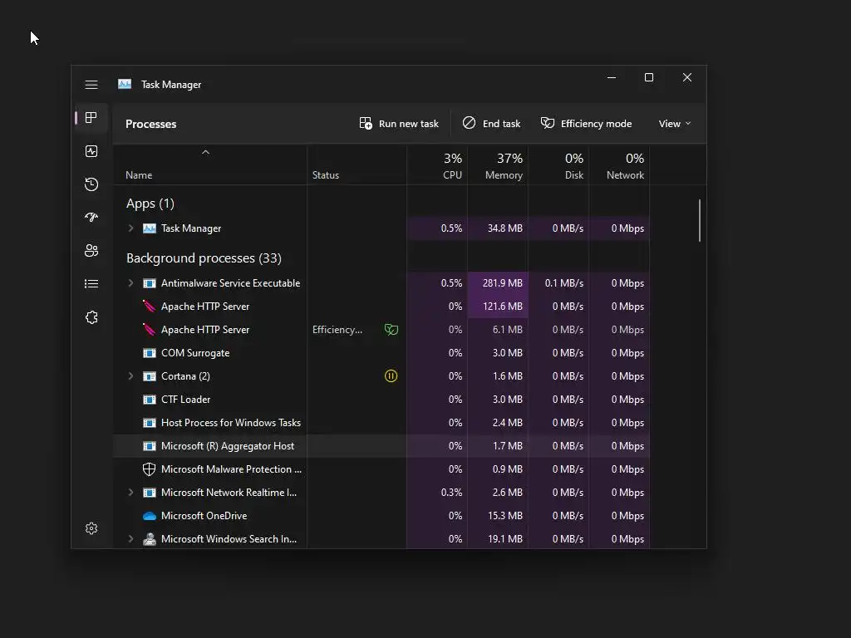The width and height of the screenshot is (851, 638).
Task: Click the Efficiency... status text
Action: coord(337,330)
